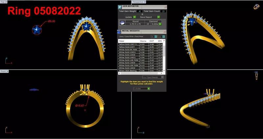Click the Update button label

[129, 17]
